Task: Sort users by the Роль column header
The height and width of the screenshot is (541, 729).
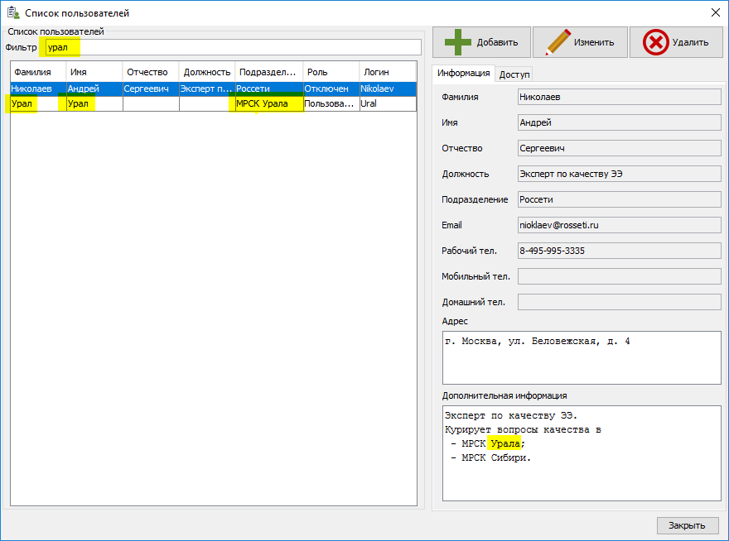Action: pyautogui.click(x=331, y=73)
